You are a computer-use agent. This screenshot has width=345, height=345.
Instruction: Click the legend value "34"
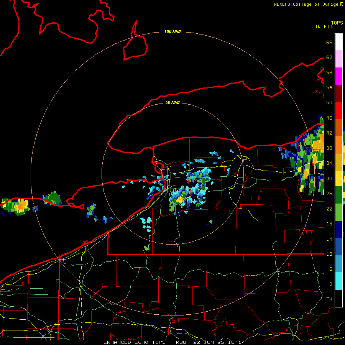tap(329, 163)
